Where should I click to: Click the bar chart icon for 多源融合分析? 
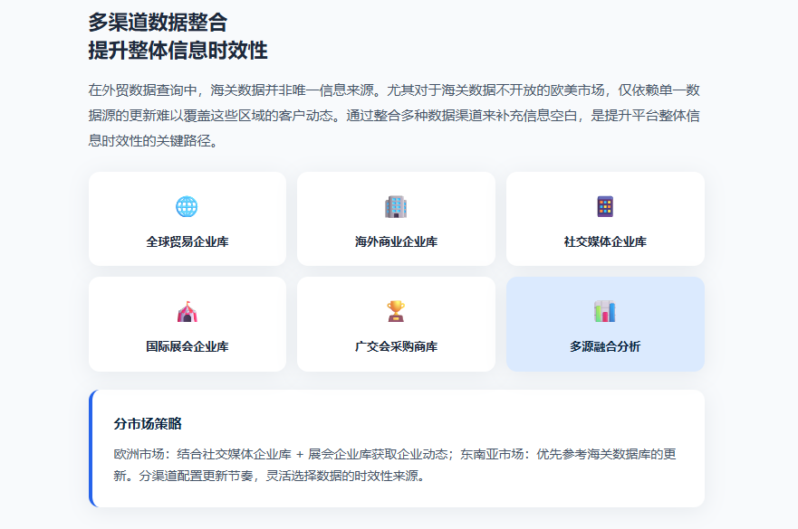(x=605, y=311)
